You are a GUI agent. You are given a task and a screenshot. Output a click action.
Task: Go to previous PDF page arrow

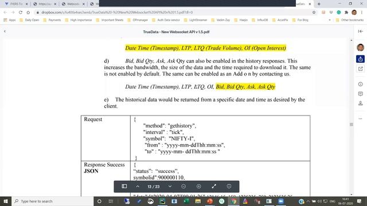point(138,186)
